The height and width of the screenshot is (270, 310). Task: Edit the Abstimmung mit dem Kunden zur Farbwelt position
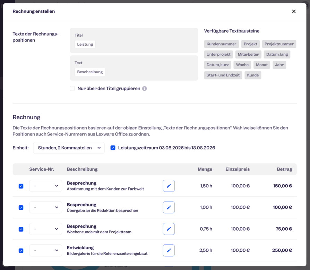[x=169, y=186]
